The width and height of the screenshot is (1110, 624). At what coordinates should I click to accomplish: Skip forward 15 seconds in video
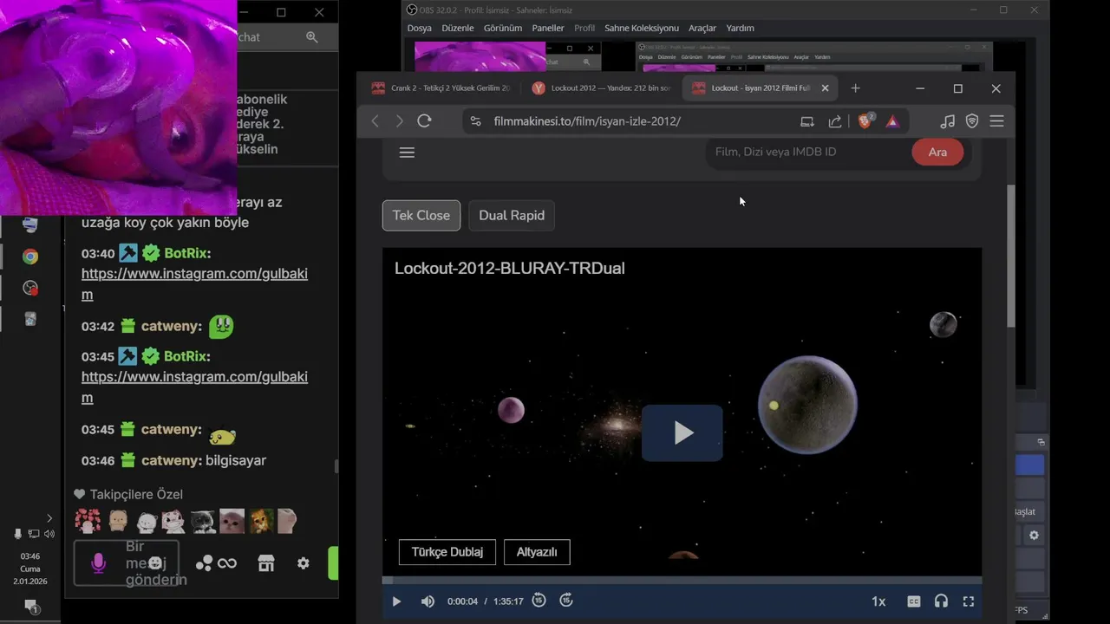coord(566,600)
